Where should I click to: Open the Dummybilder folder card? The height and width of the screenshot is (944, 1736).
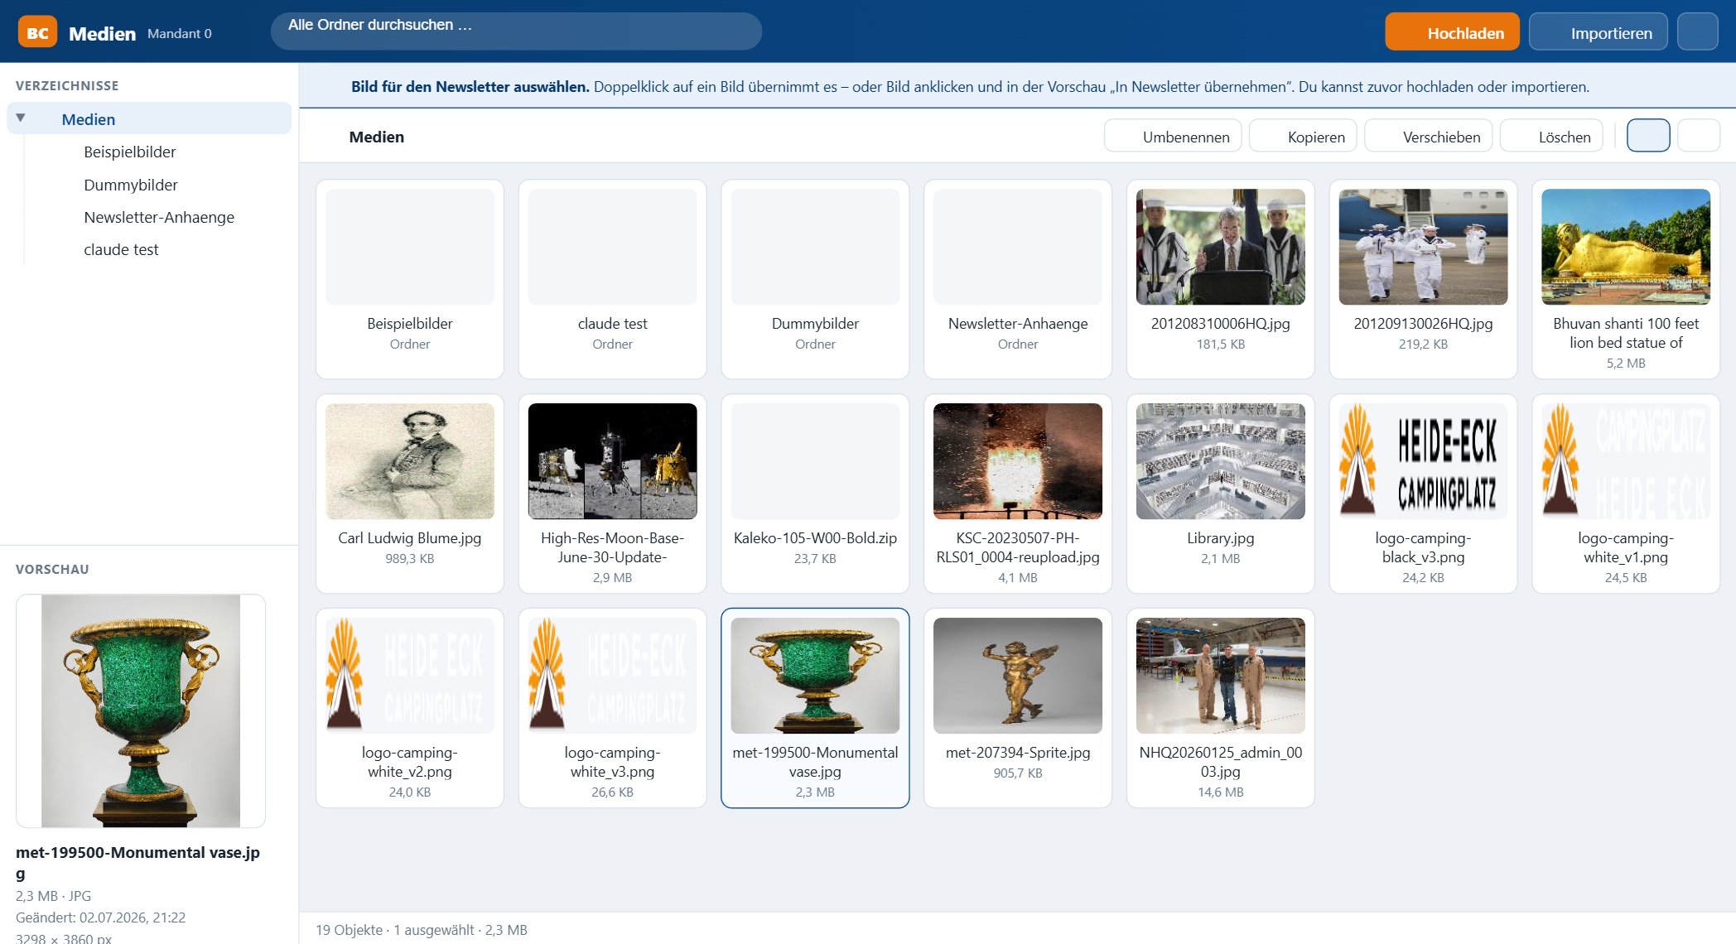[815, 279]
